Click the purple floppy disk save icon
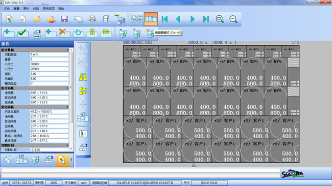Viewport: 332px width, 186px height. click(x=64, y=19)
